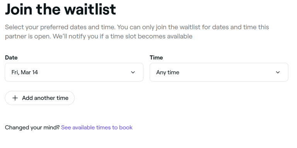297x148 pixels.
Task: Click the Time field label
Action: [156, 57]
